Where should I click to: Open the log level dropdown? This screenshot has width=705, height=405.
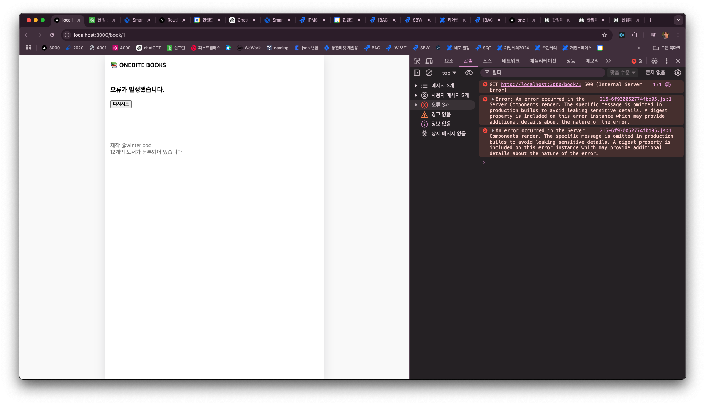622,73
